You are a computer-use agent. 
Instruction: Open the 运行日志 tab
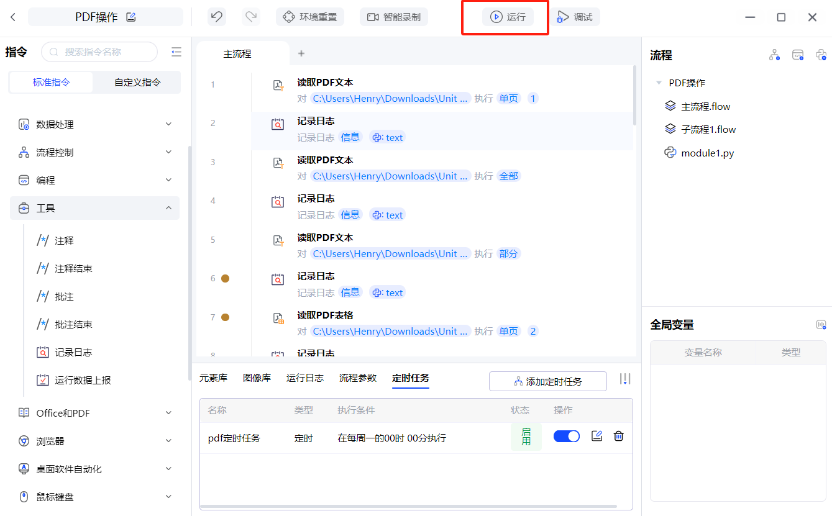click(304, 378)
